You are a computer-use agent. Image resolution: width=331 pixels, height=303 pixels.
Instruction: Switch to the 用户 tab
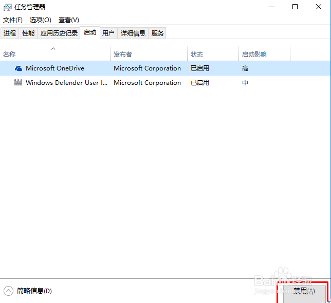(108, 33)
